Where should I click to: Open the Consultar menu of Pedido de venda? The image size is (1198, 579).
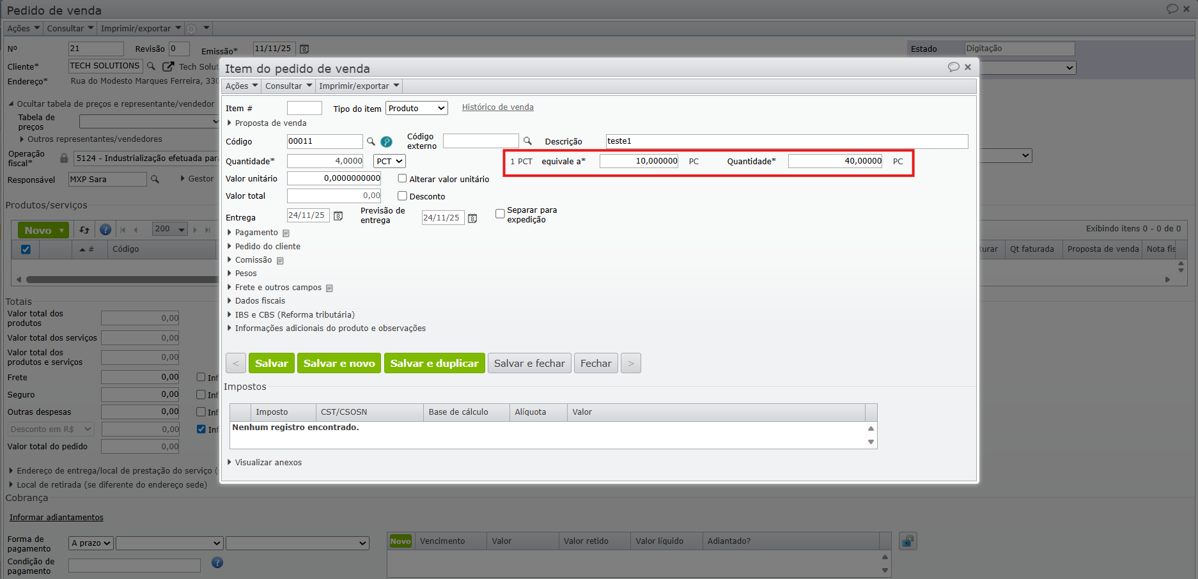pyautogui.click(x=70, y=29)
